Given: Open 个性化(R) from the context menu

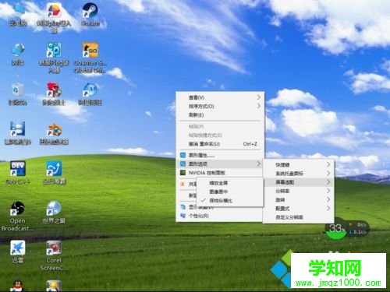Looking at the screenshot, I should tap(221, 216).
